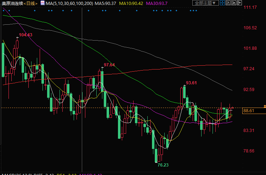Click the 104.43 high price label
This screenshot has width=266, height=175.
click(26, 35)
